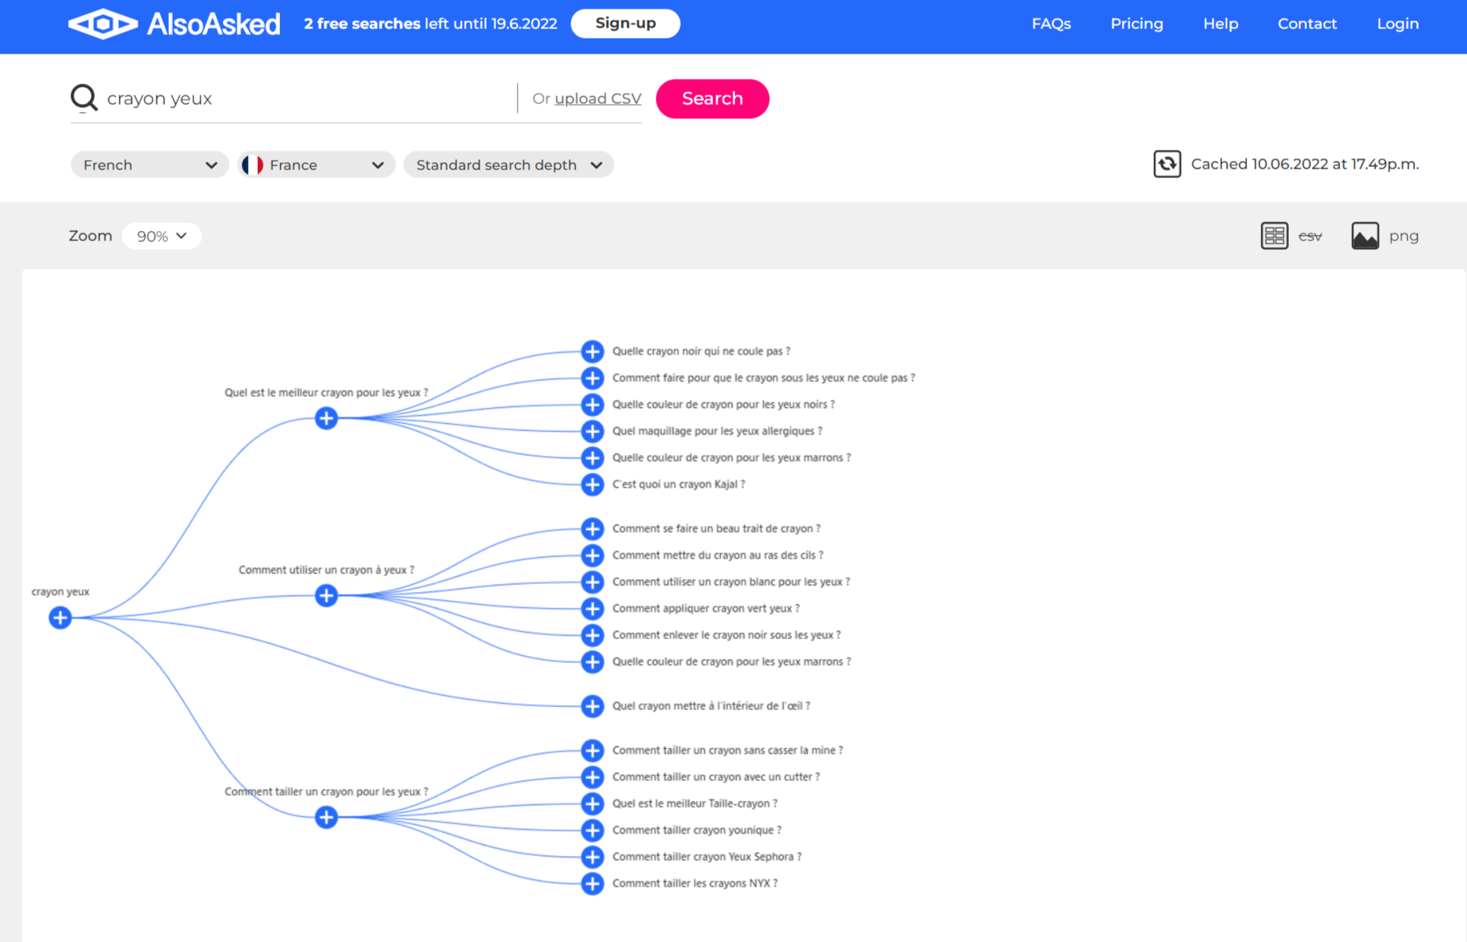
Task: Click plus icon beside 'C'est quoi un crayon Kajal'
Action: (x=592, y=484)
